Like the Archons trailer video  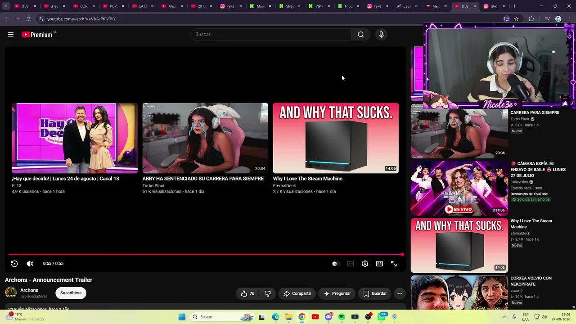coord(247,293)
